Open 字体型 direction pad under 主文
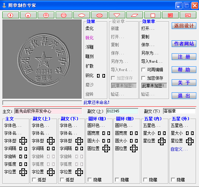199x187 pixels. 23,141
